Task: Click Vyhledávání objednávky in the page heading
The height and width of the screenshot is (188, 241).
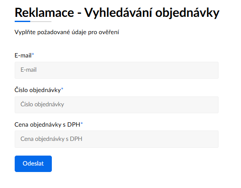Action: coord(152,13)
